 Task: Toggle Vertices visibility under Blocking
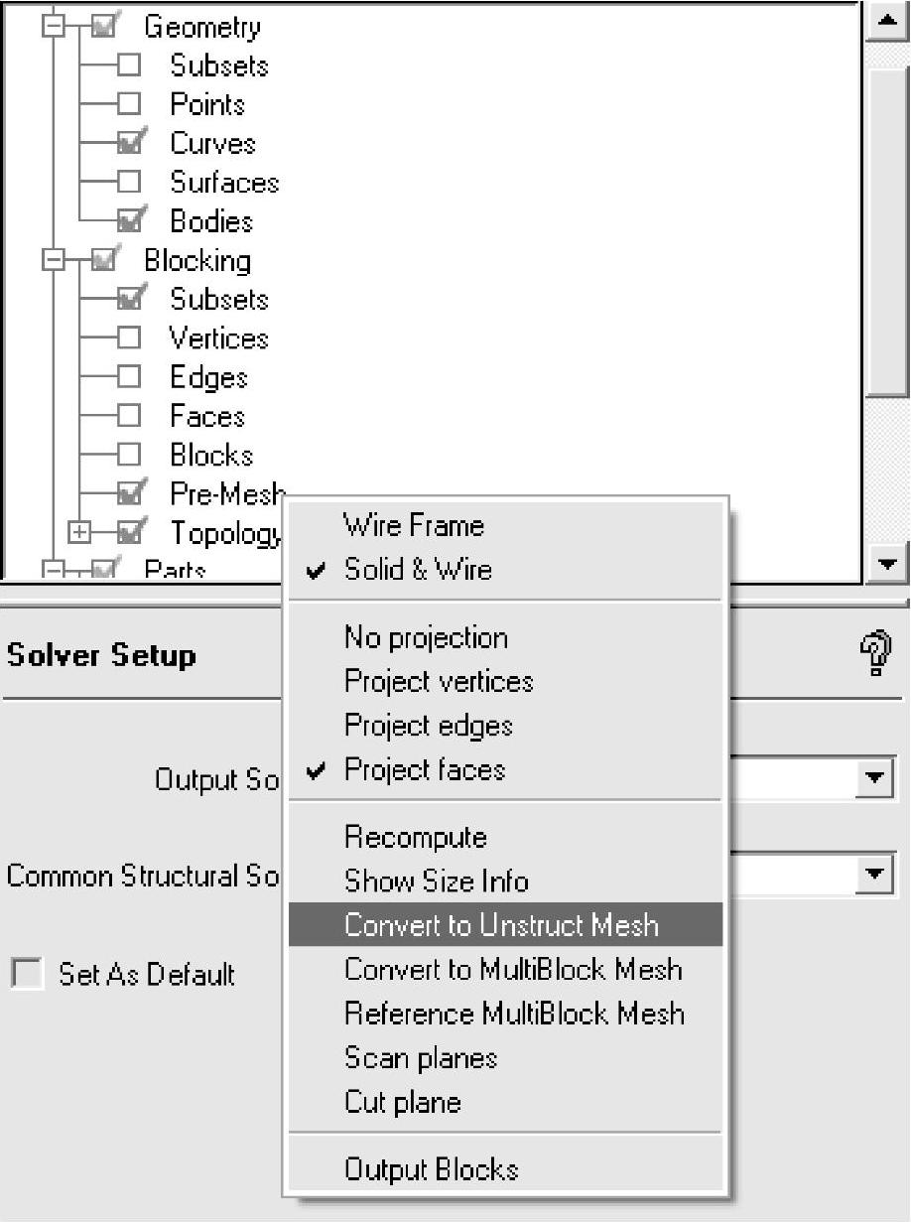tap(130, 339)
